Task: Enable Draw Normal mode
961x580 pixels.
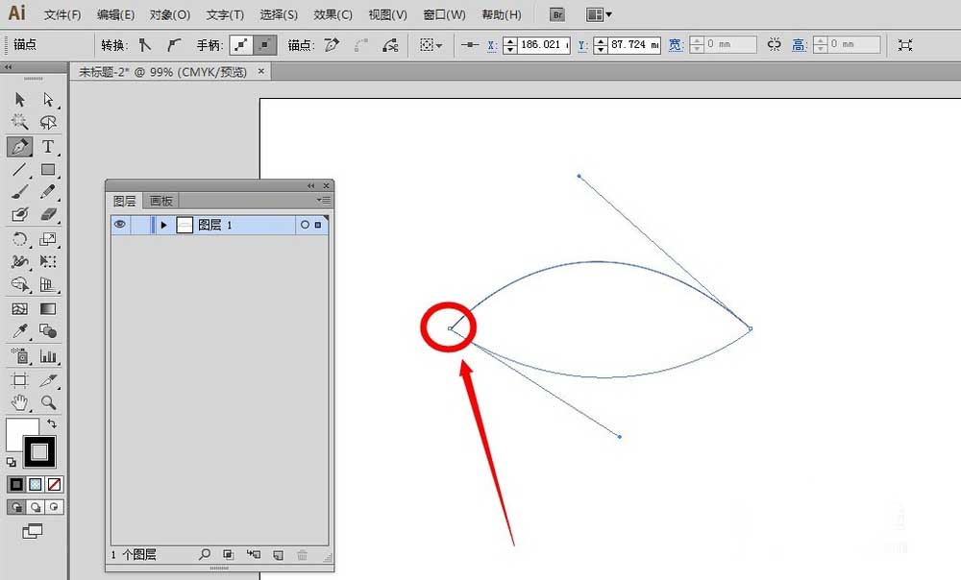Action: point(16,507)
